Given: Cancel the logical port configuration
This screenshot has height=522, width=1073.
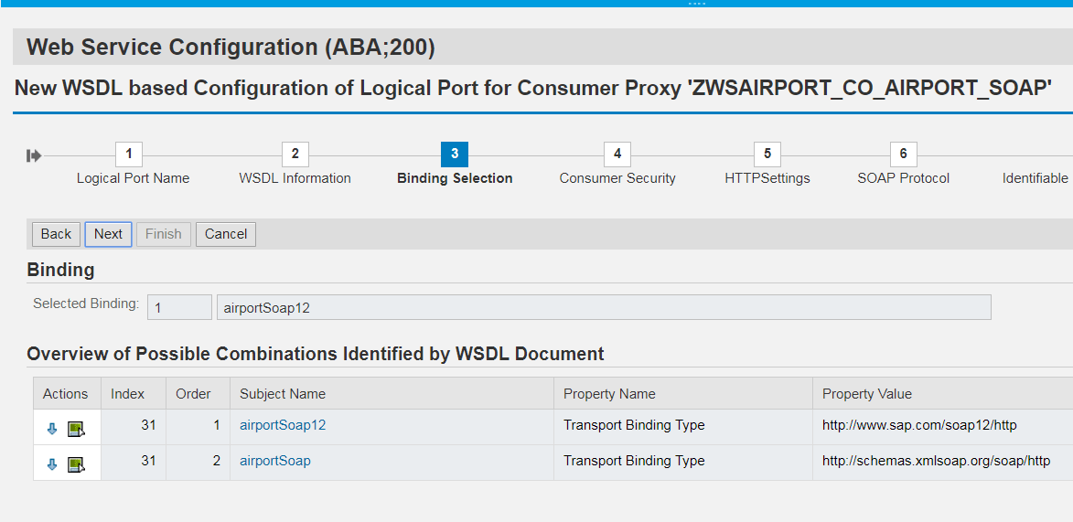Looking at the screenshot, I should [x=226, y=234].
